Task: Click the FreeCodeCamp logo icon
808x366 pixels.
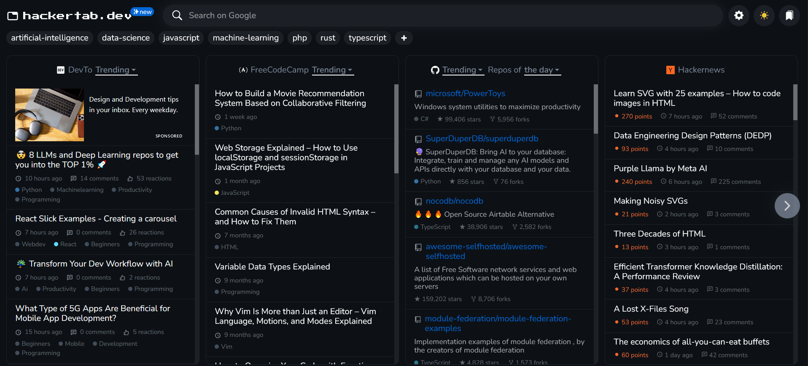Action: coord(243,70)
